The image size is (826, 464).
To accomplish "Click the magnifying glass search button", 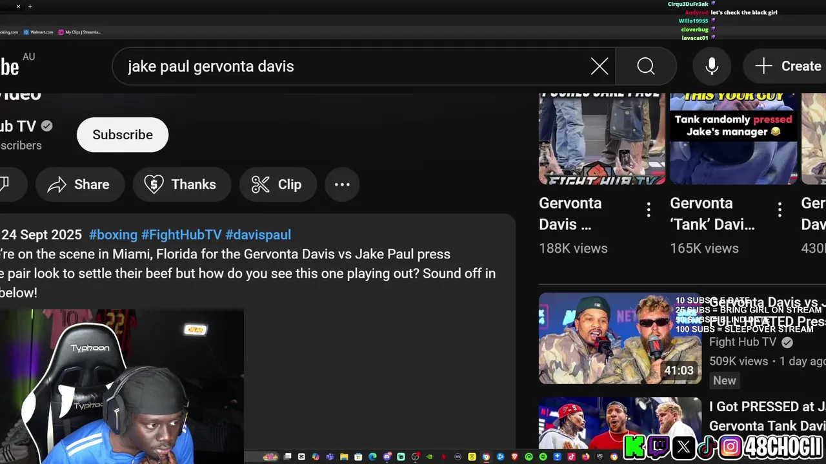I will (x=646, y=66).
